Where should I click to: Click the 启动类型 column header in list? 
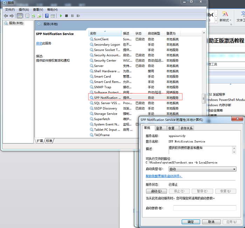[x=154, y=34]
